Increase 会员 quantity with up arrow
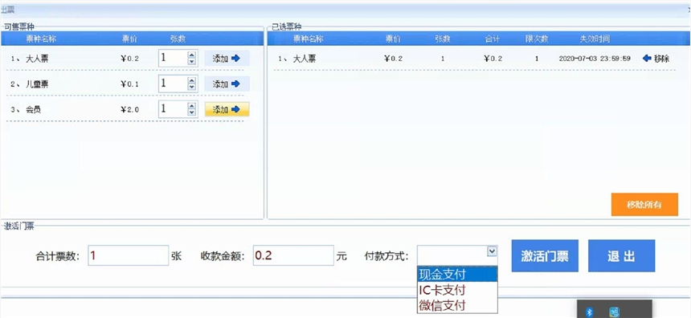691x318 pixels. tap(191, 106)
